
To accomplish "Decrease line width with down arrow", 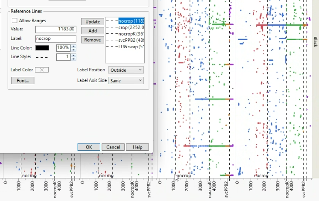I will coord(74,59).
